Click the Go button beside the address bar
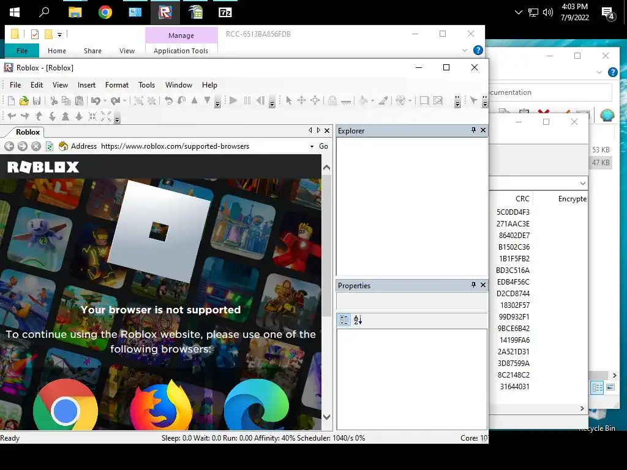 [x=323, y=146]
